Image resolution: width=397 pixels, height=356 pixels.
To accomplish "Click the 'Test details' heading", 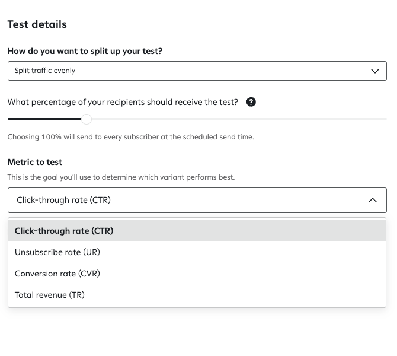I will [x=37, y=24].
